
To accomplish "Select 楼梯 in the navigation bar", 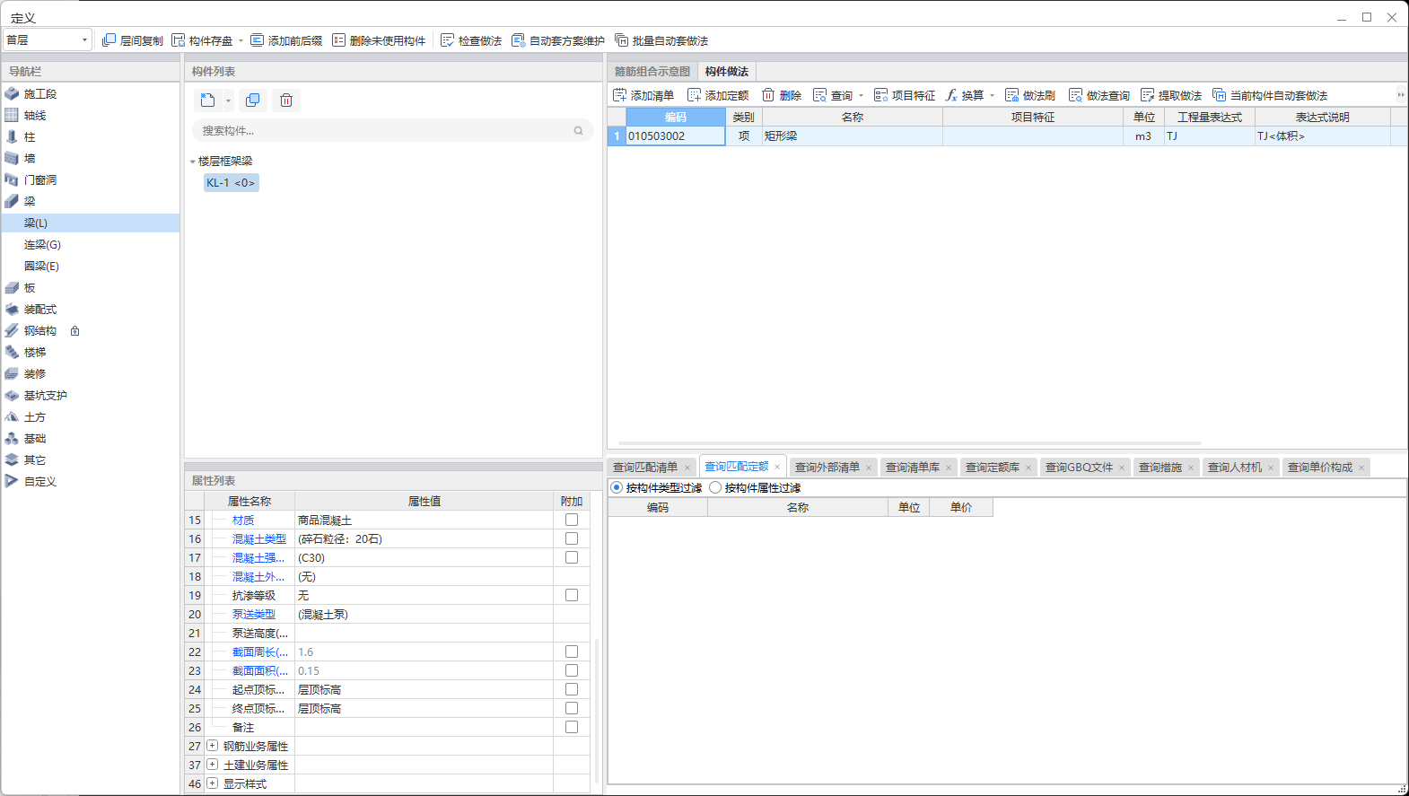I will click(35, 353).
